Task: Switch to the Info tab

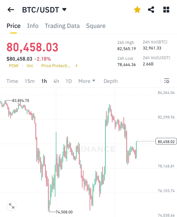Action: click(33, 26)
